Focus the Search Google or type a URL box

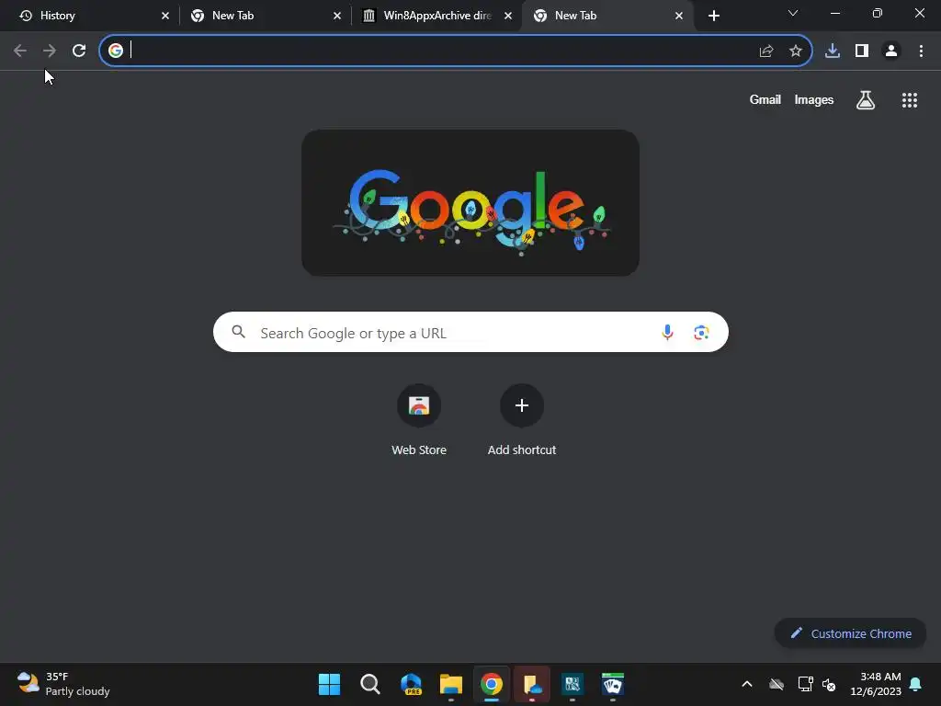pyautogui.click(x=470, y=332)
